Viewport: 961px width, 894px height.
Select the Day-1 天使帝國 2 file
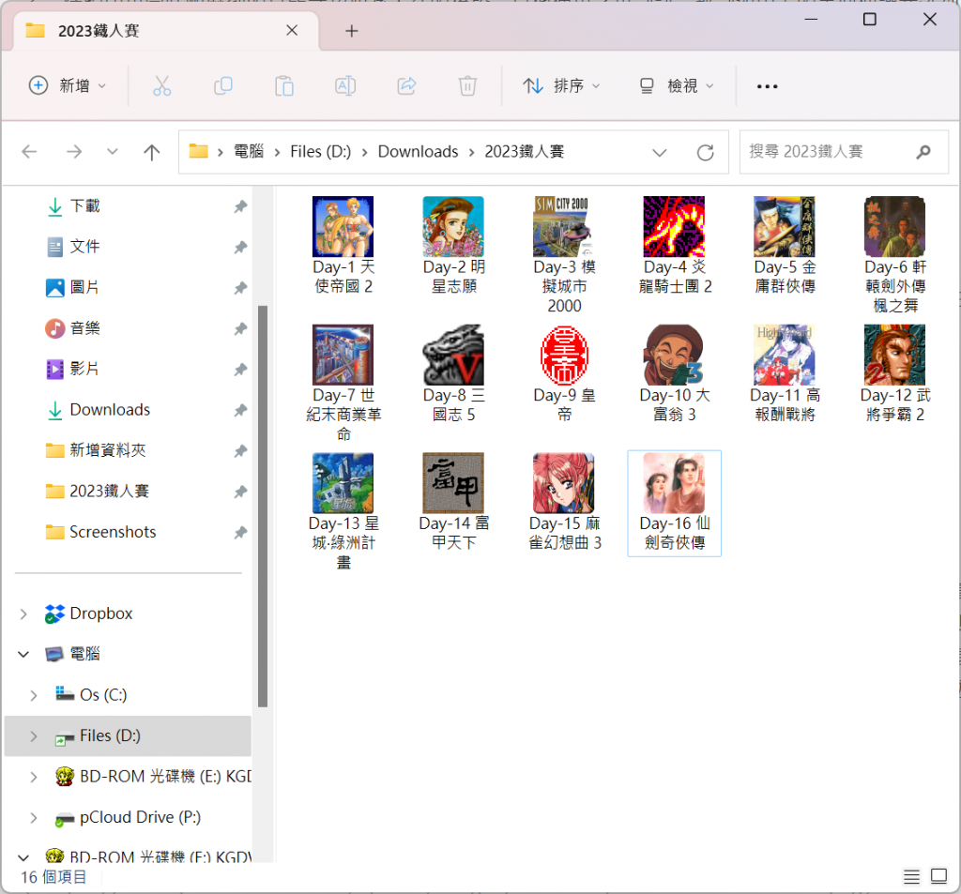[343, 245]
